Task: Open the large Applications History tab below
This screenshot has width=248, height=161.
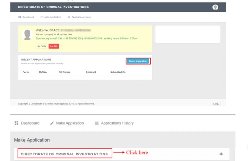Action: [117, 123]
